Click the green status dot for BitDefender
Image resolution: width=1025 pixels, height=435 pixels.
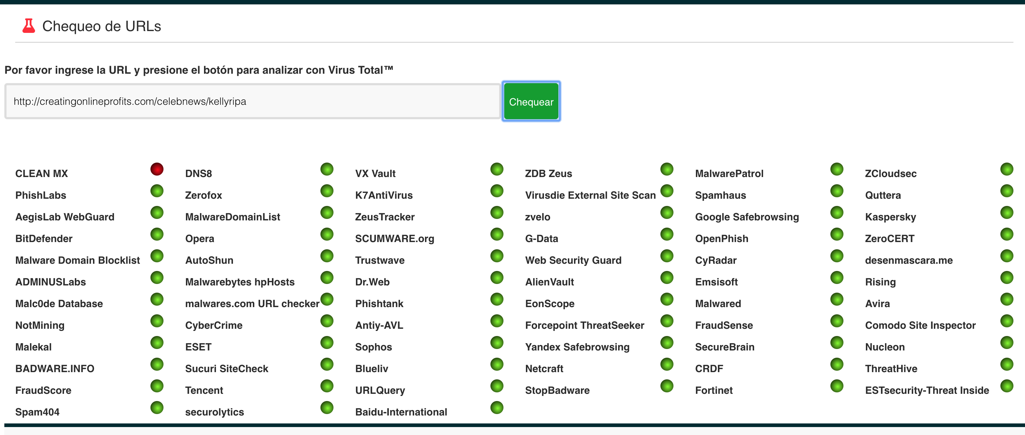(157, 234)
